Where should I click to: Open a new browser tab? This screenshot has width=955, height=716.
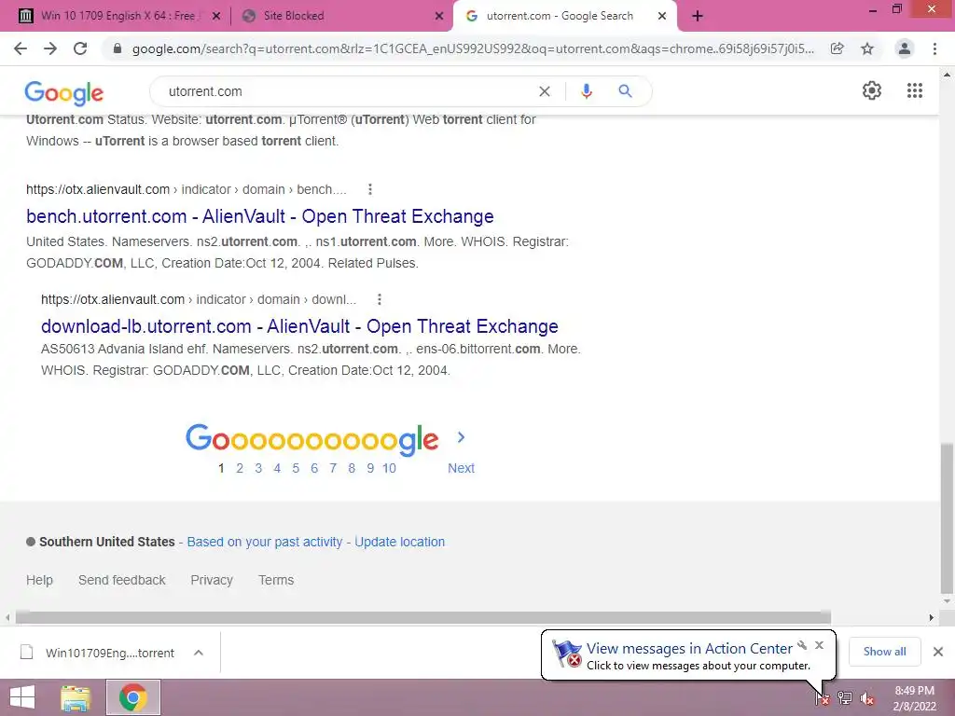point(698,16)
